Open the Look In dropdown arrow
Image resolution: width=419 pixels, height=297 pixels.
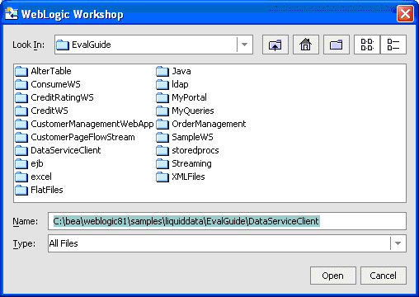coord(244,45)
